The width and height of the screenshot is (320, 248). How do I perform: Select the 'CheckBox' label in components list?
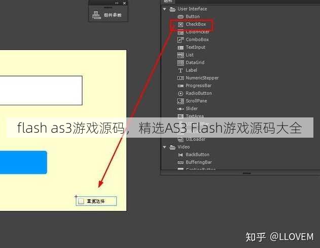pyautogui.click(x=196, y=24)
